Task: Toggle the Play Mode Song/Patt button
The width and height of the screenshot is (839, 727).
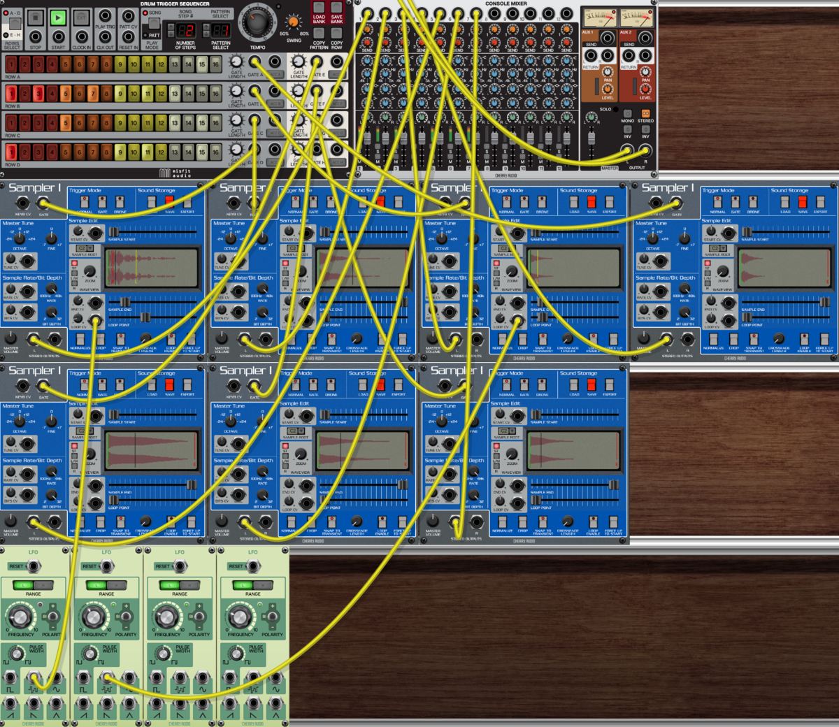Action: click(154, 24)
